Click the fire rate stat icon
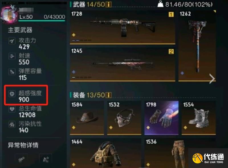228x168 pixels. (x=12, y=56)
